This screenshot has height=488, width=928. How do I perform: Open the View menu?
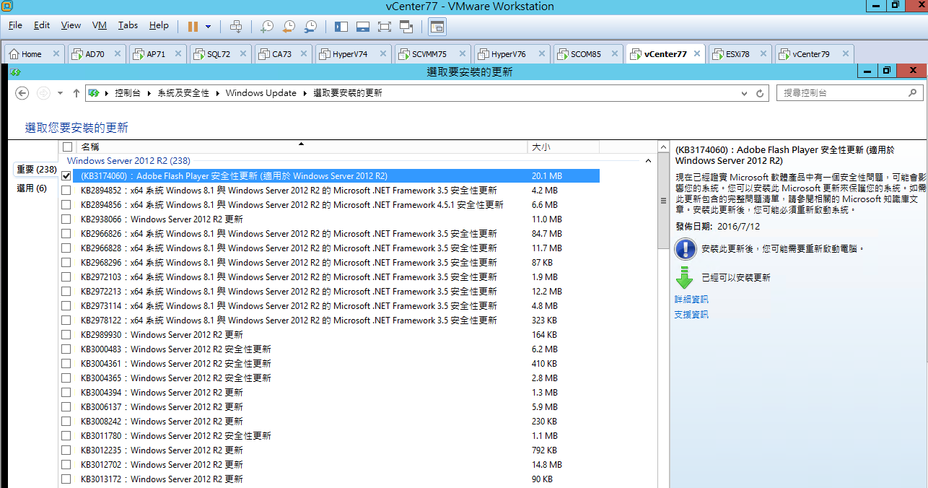71,25
